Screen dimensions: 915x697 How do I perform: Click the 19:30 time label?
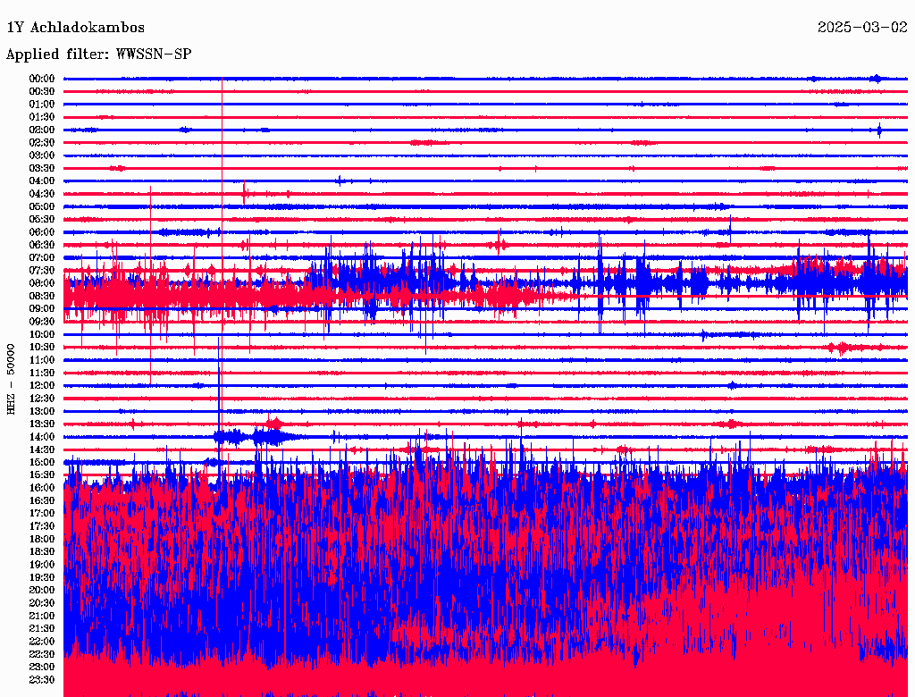click(42, 577)
